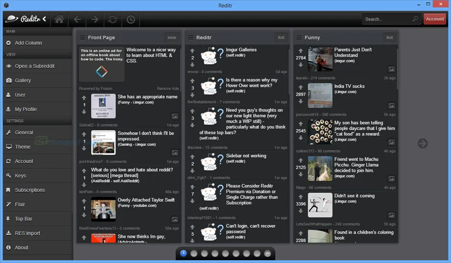Upvote 'Sidebar not working' post
The height and width of the screenshot is (263, 451).
point(192,157)
